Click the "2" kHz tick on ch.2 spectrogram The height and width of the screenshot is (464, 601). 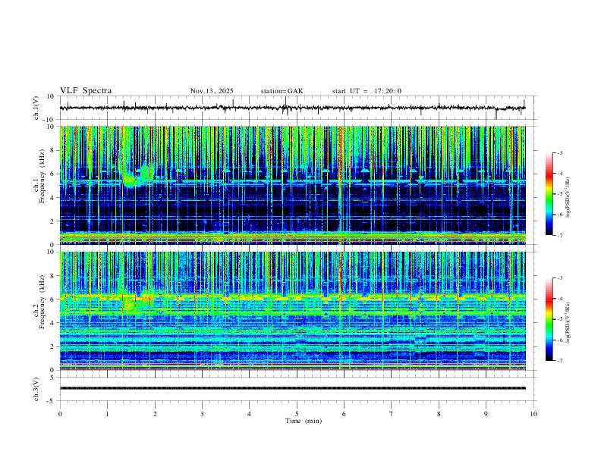point(53,346)
